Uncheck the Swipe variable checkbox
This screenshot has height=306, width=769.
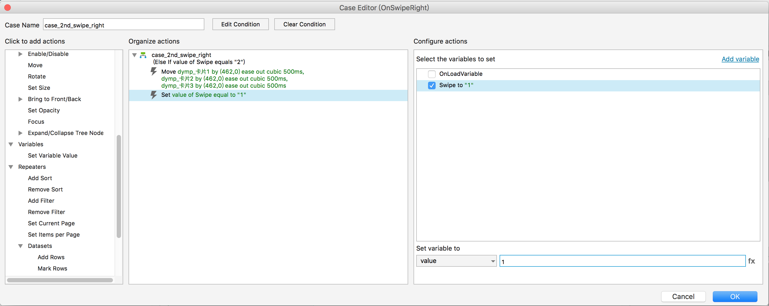[x=432, y=86]
